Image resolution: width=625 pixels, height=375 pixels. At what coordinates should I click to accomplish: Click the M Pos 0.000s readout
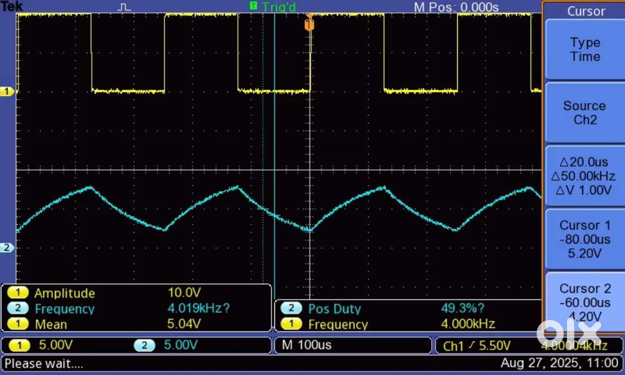click(456, 7)
